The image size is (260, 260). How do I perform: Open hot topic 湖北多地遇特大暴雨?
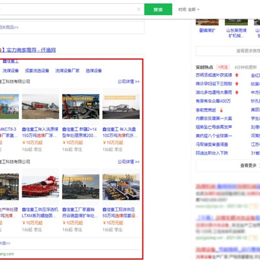(214, 92)
